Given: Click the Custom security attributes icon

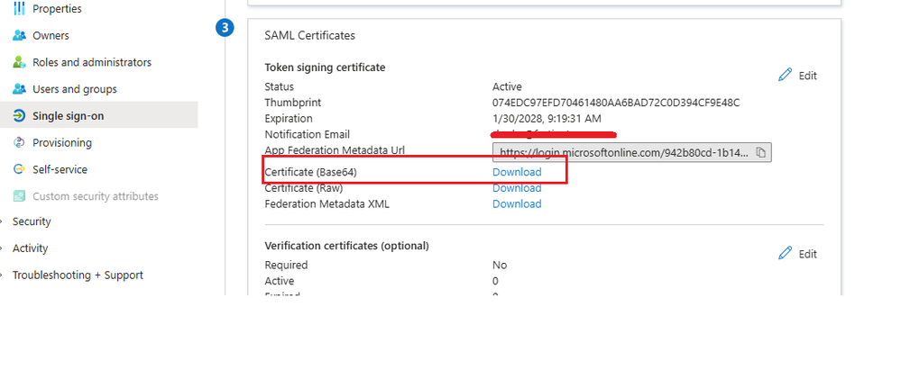Looking at the screenshot, I should [19, 196].
